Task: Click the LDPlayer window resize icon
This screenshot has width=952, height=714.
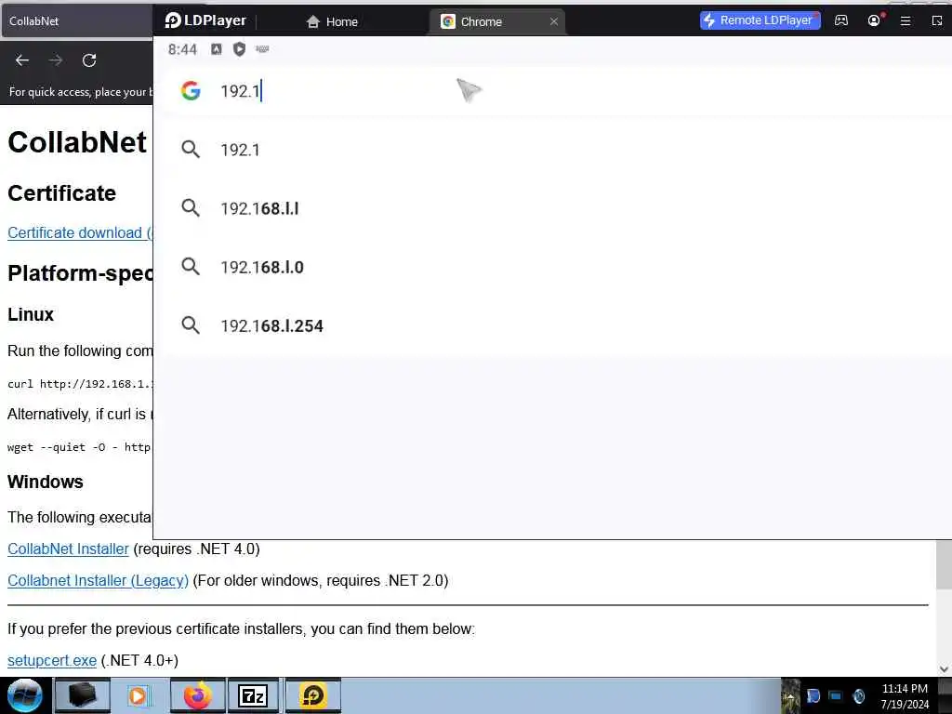Action: [x=937, y=20]
